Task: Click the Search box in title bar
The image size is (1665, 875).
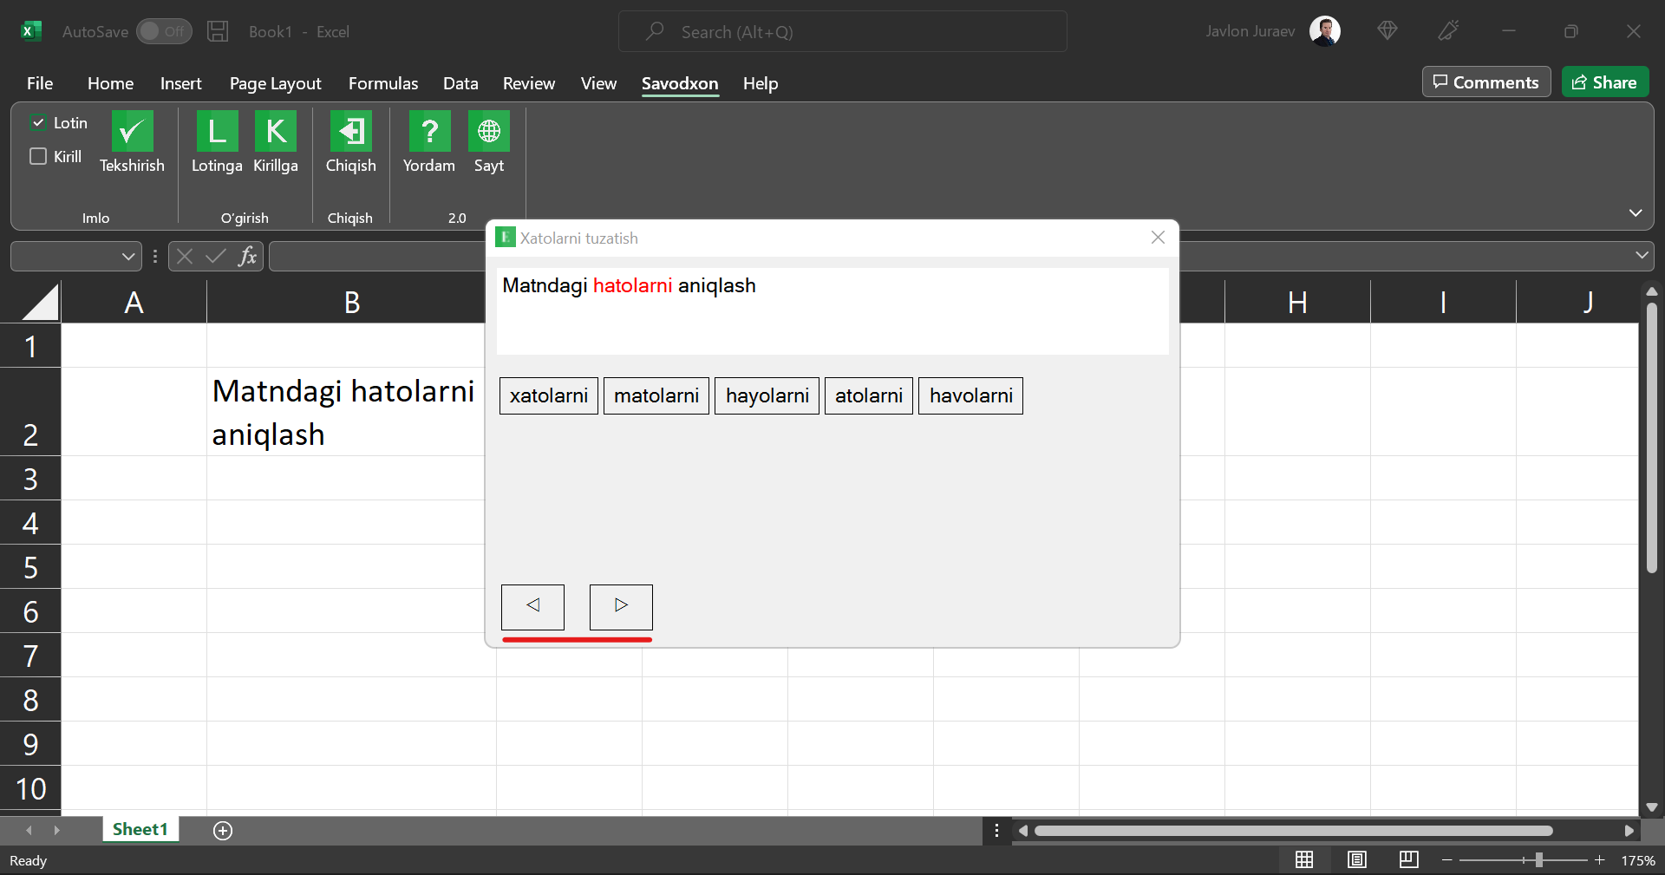Action: pos(842,32)
